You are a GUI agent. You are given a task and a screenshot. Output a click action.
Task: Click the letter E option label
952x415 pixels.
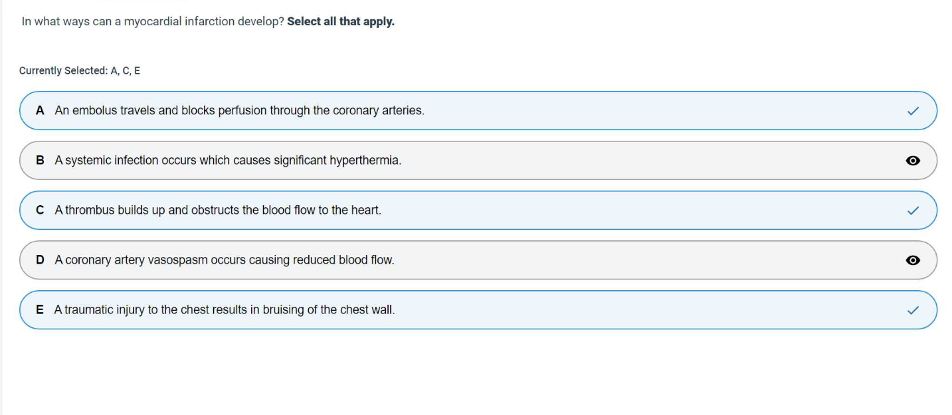(41, 310)
